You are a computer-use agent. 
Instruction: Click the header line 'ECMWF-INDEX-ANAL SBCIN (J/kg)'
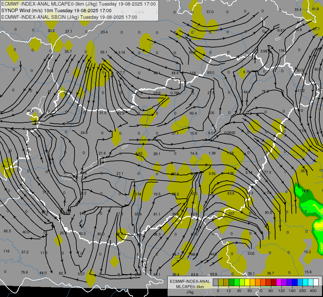point(40,17)
